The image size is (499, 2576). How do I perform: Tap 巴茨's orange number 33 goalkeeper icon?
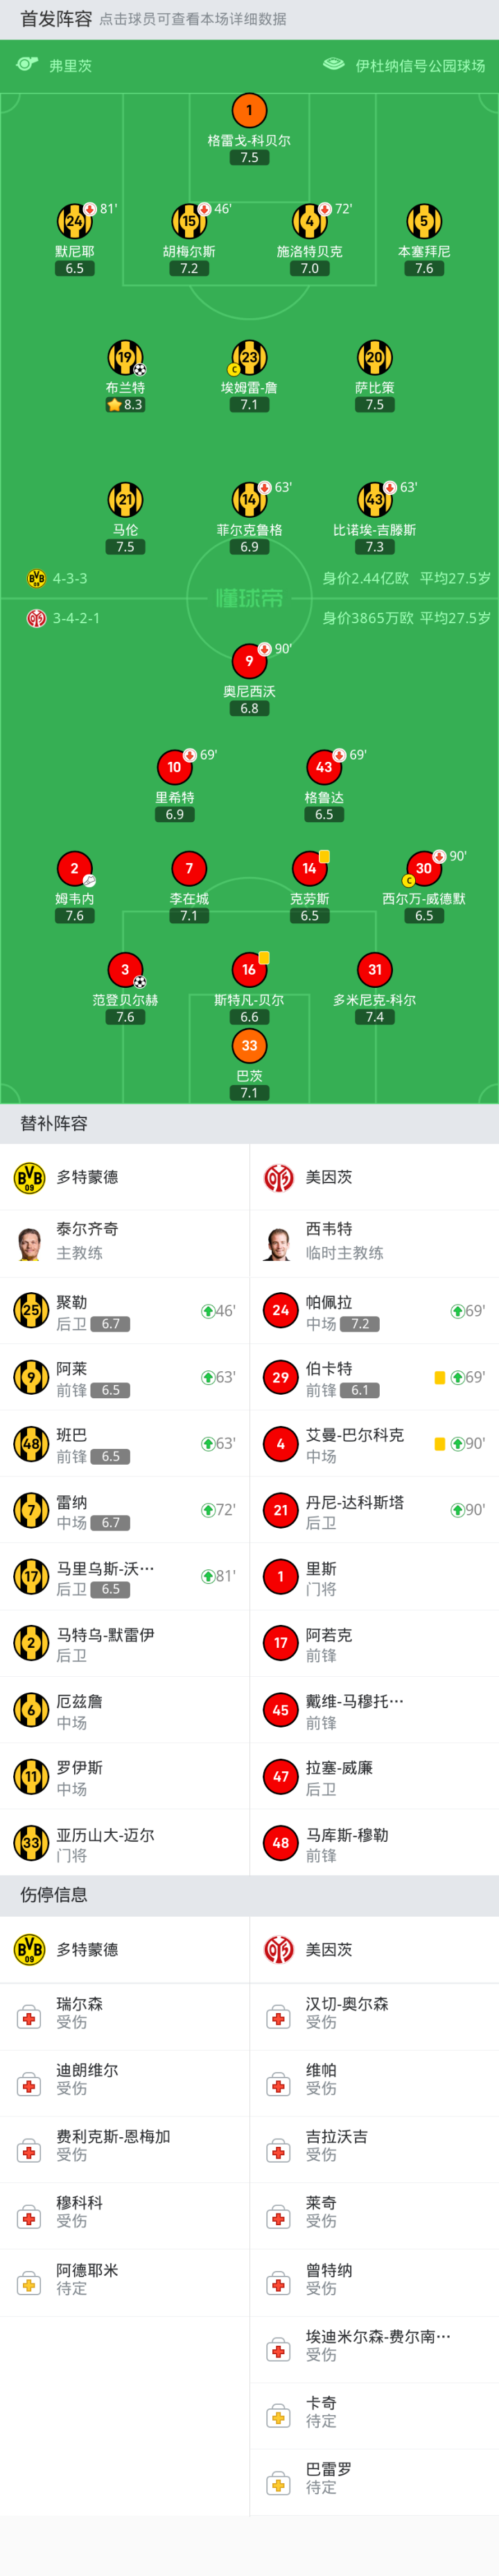pos(249,1045)
